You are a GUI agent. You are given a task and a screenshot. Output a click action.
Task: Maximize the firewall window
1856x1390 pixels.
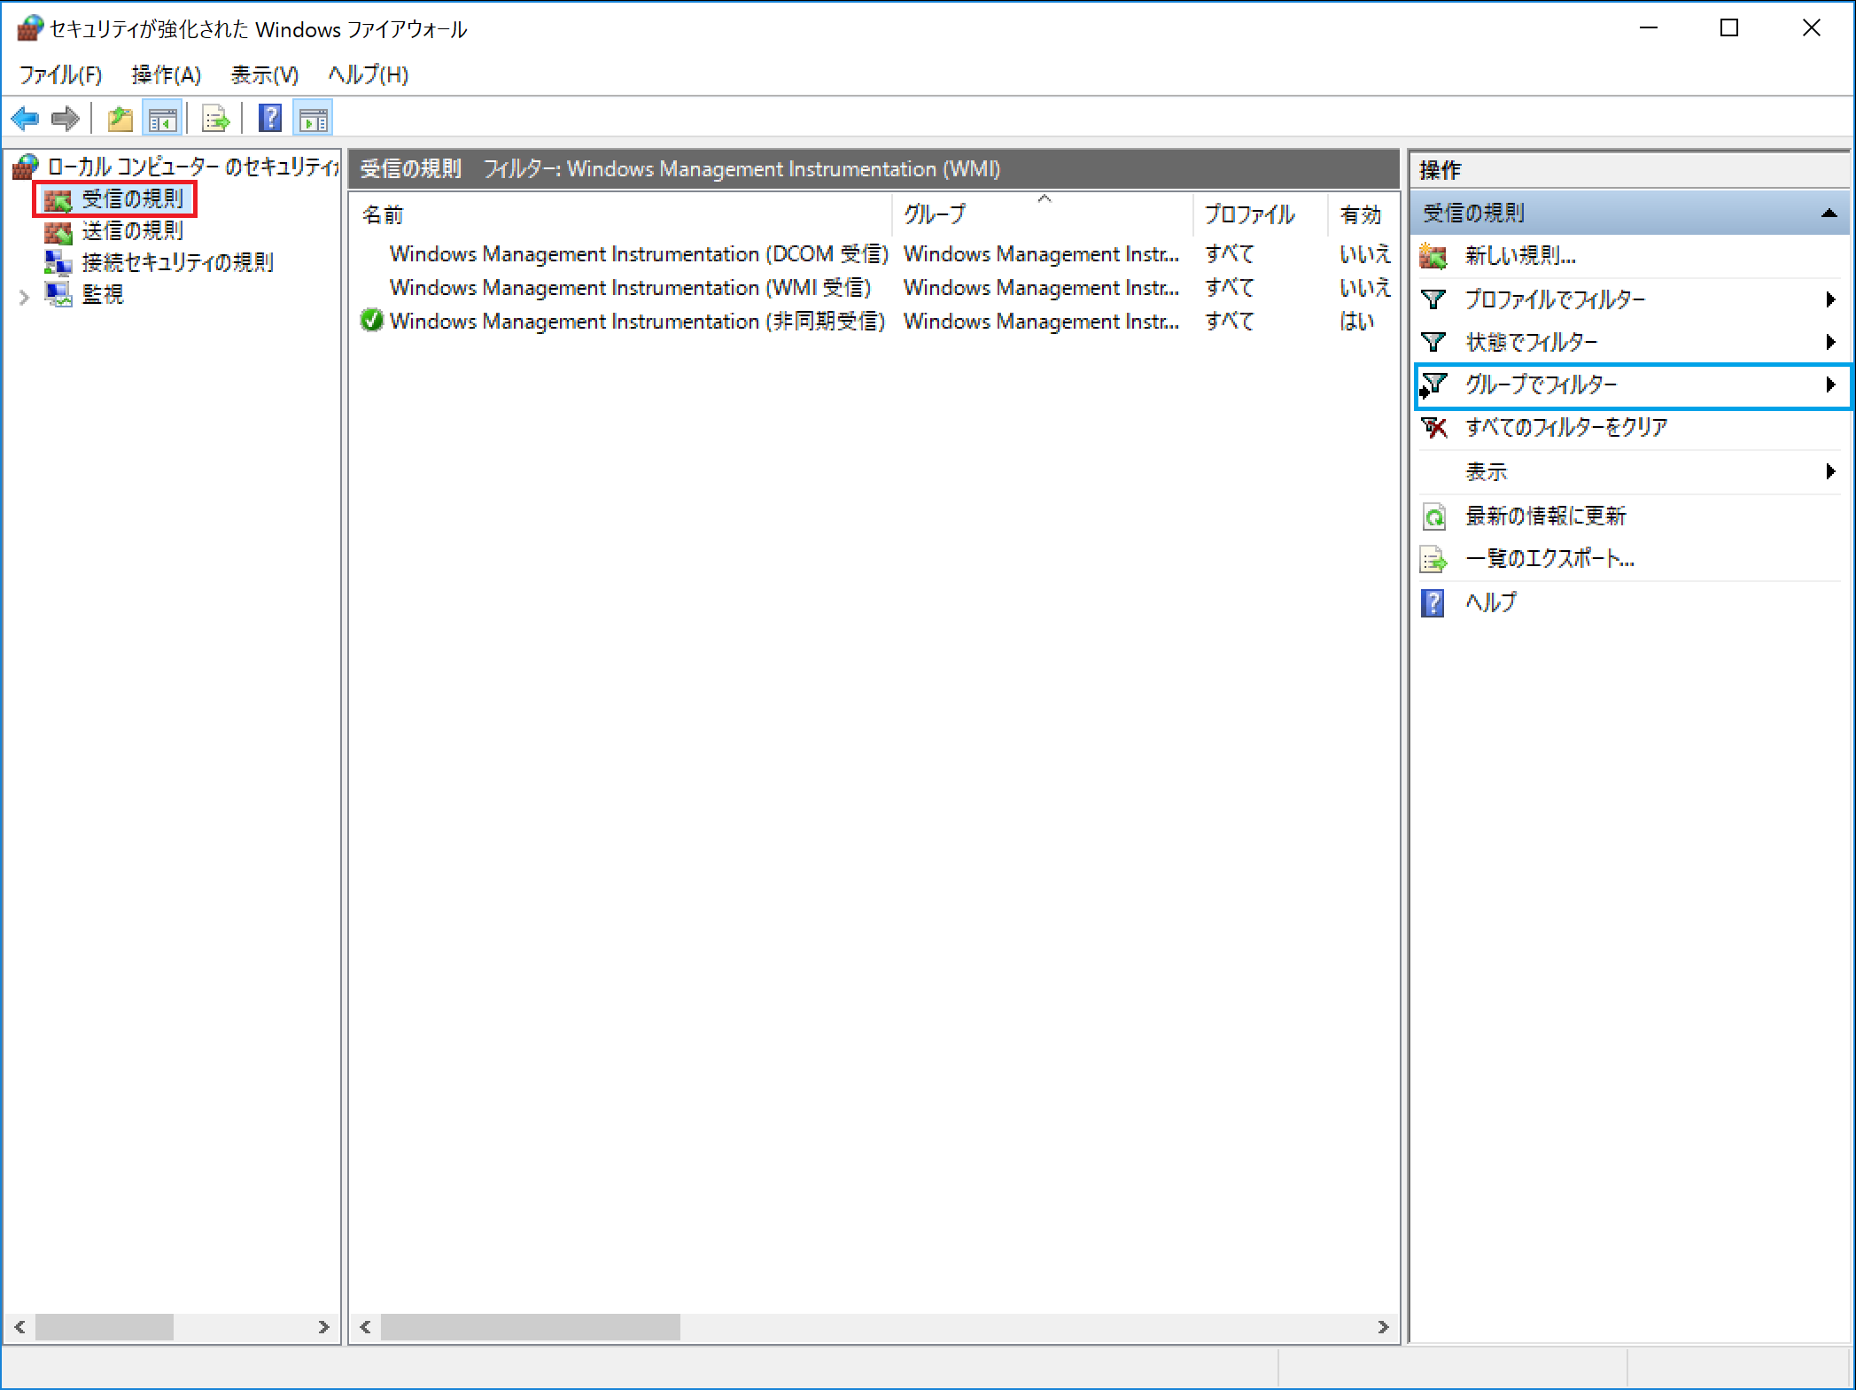coord(1728,28)
